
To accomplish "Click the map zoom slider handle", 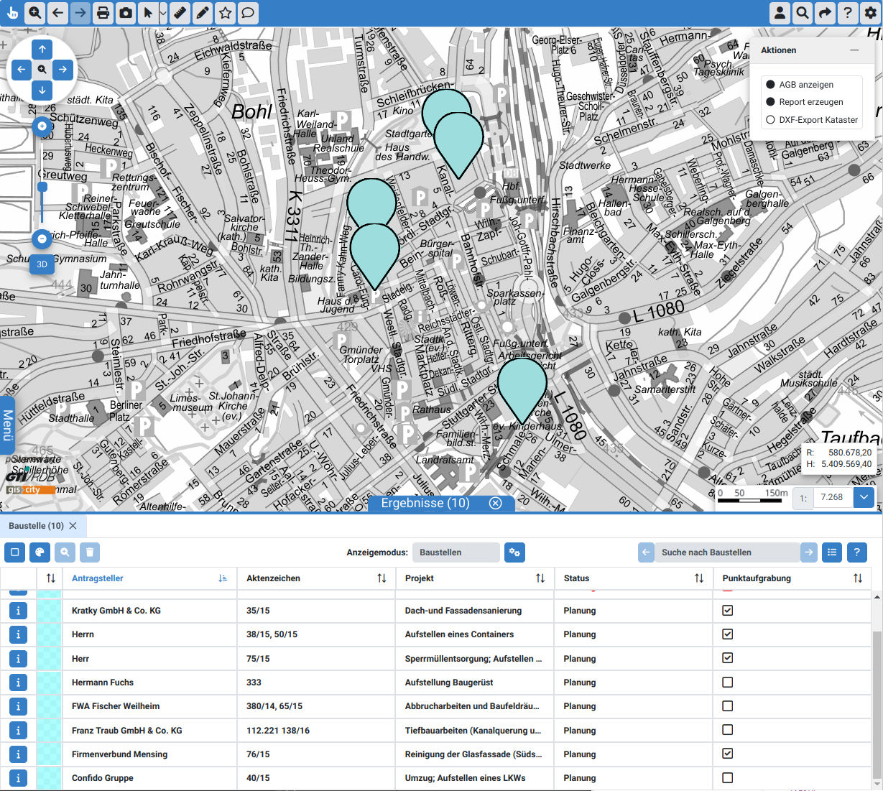I will coord(42,187).
